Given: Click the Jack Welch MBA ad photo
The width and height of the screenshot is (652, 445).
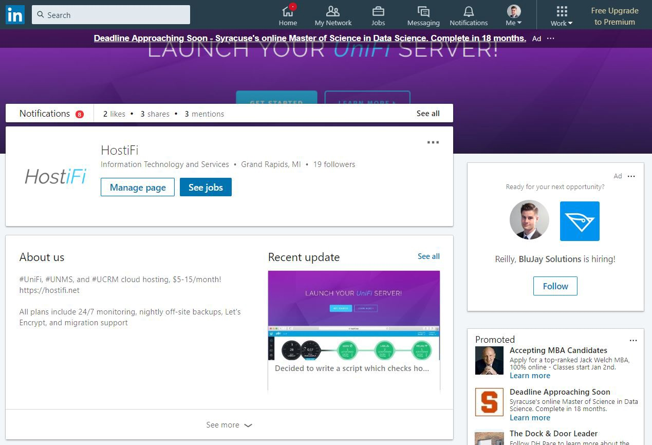Looking at the screenshot, I should tap(489, 360).
